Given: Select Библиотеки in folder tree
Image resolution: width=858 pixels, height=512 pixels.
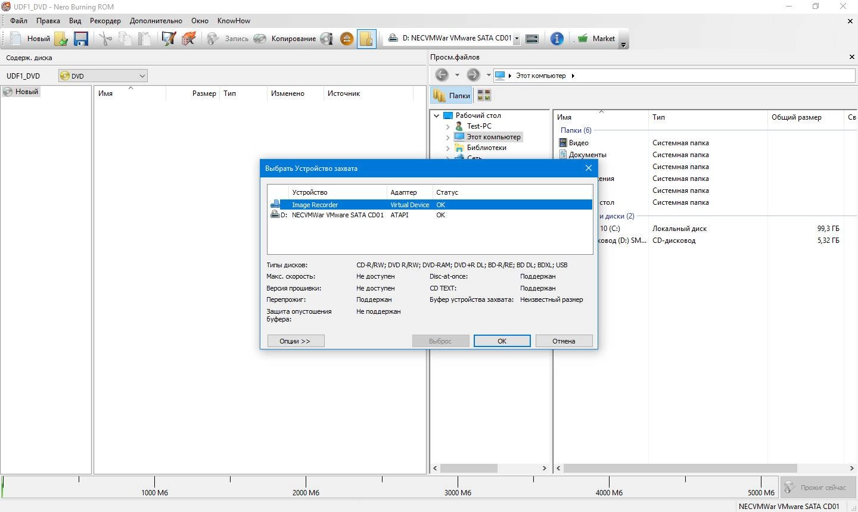Looking at the screenshot, I should [486, 148].
